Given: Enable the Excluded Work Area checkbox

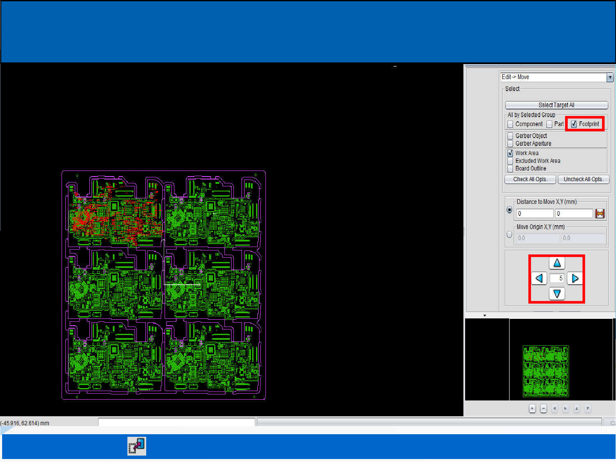Looking at the screenshot, I should 510,161.
